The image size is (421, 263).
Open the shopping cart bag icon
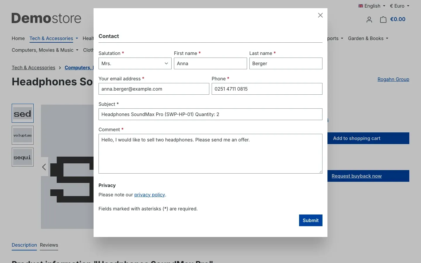[x=383, y=20]
